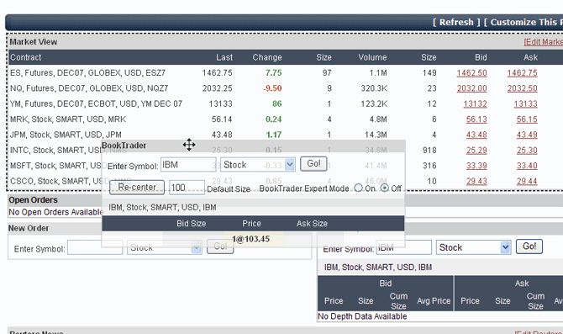Click the BookTrader symbol field containing IBM
The image size is (563, 334).
[188, 165]
